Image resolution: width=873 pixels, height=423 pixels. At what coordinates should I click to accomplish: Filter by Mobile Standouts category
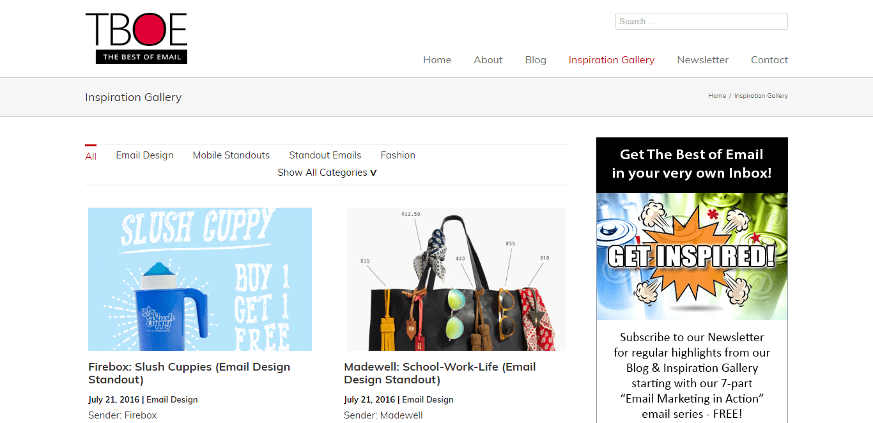[231, 155]
